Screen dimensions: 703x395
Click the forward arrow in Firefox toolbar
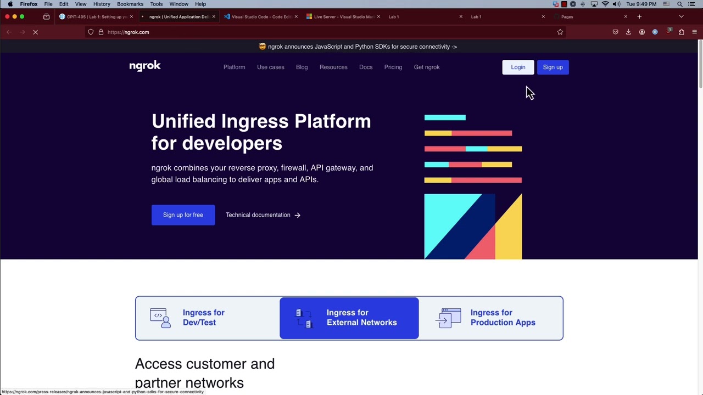pyautogui.click(x=22, y=32)
